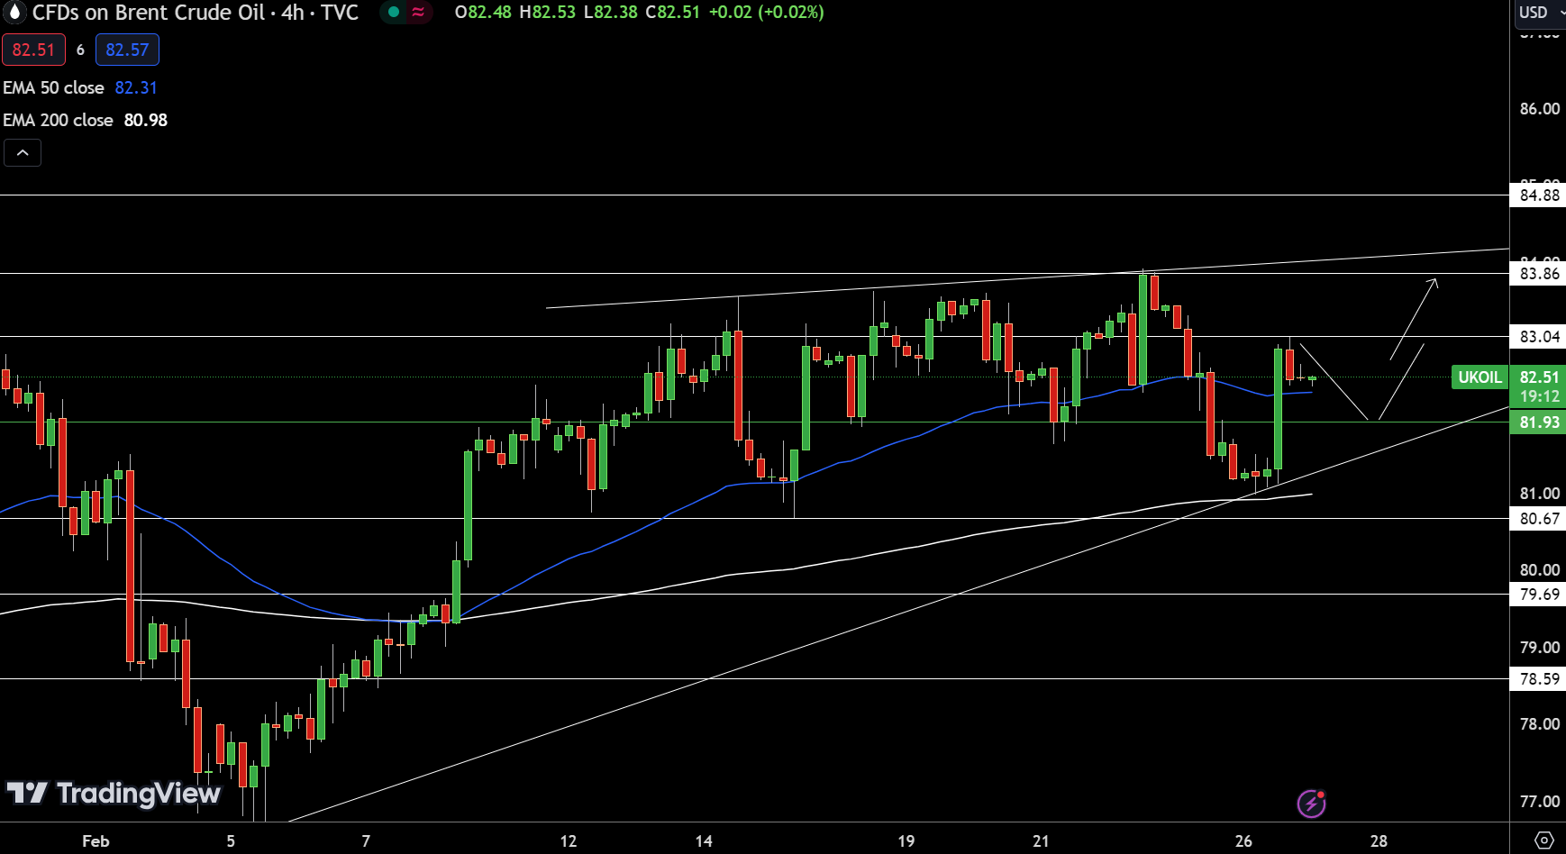
Task: Click the open price value O82.48
Action: (x=483, y=13)
